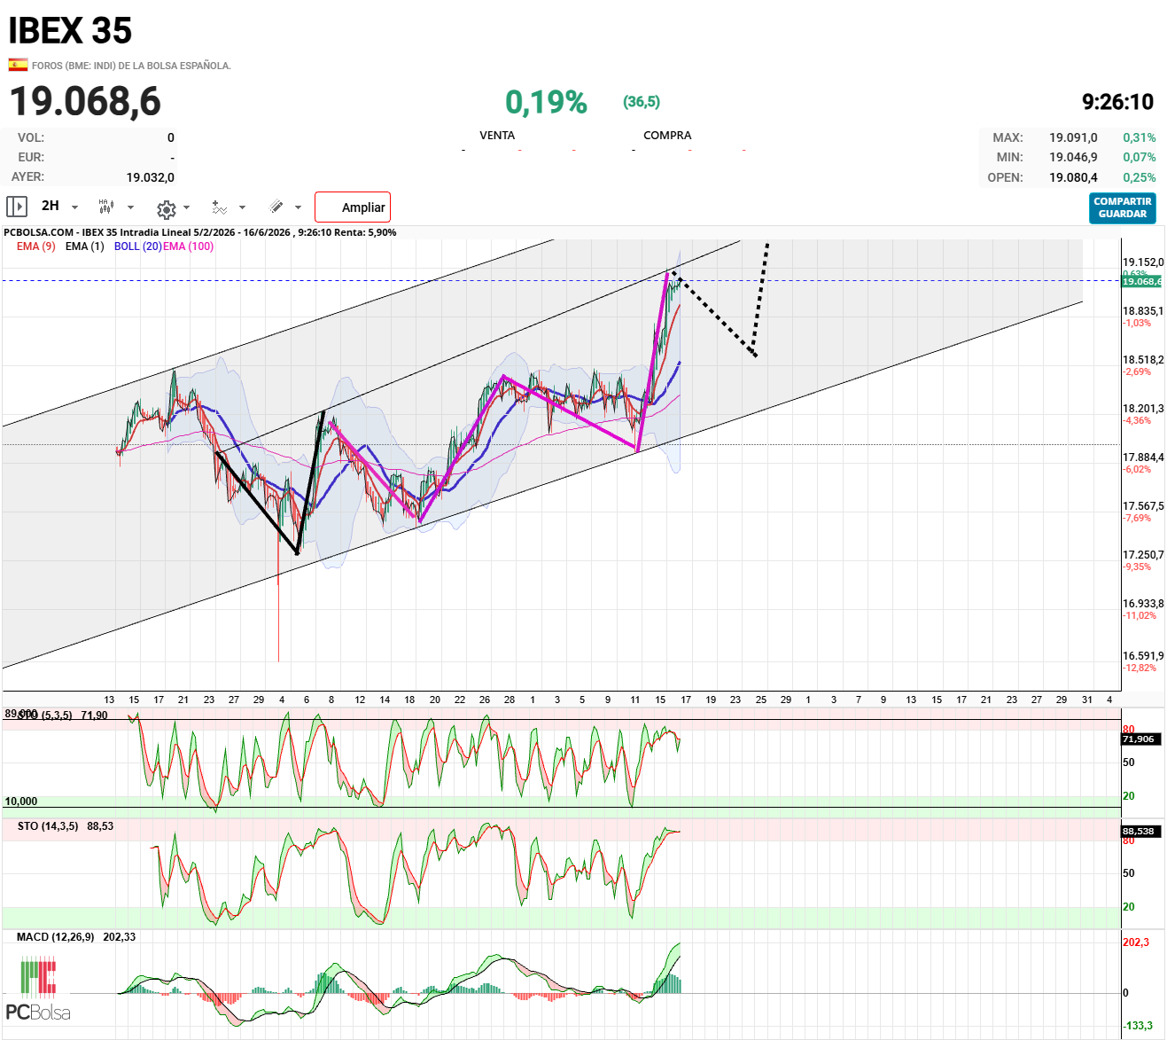
Task: Click the MACD (12,26,9) indicator label
Action: pyautogui.click(x=56, y=937)
